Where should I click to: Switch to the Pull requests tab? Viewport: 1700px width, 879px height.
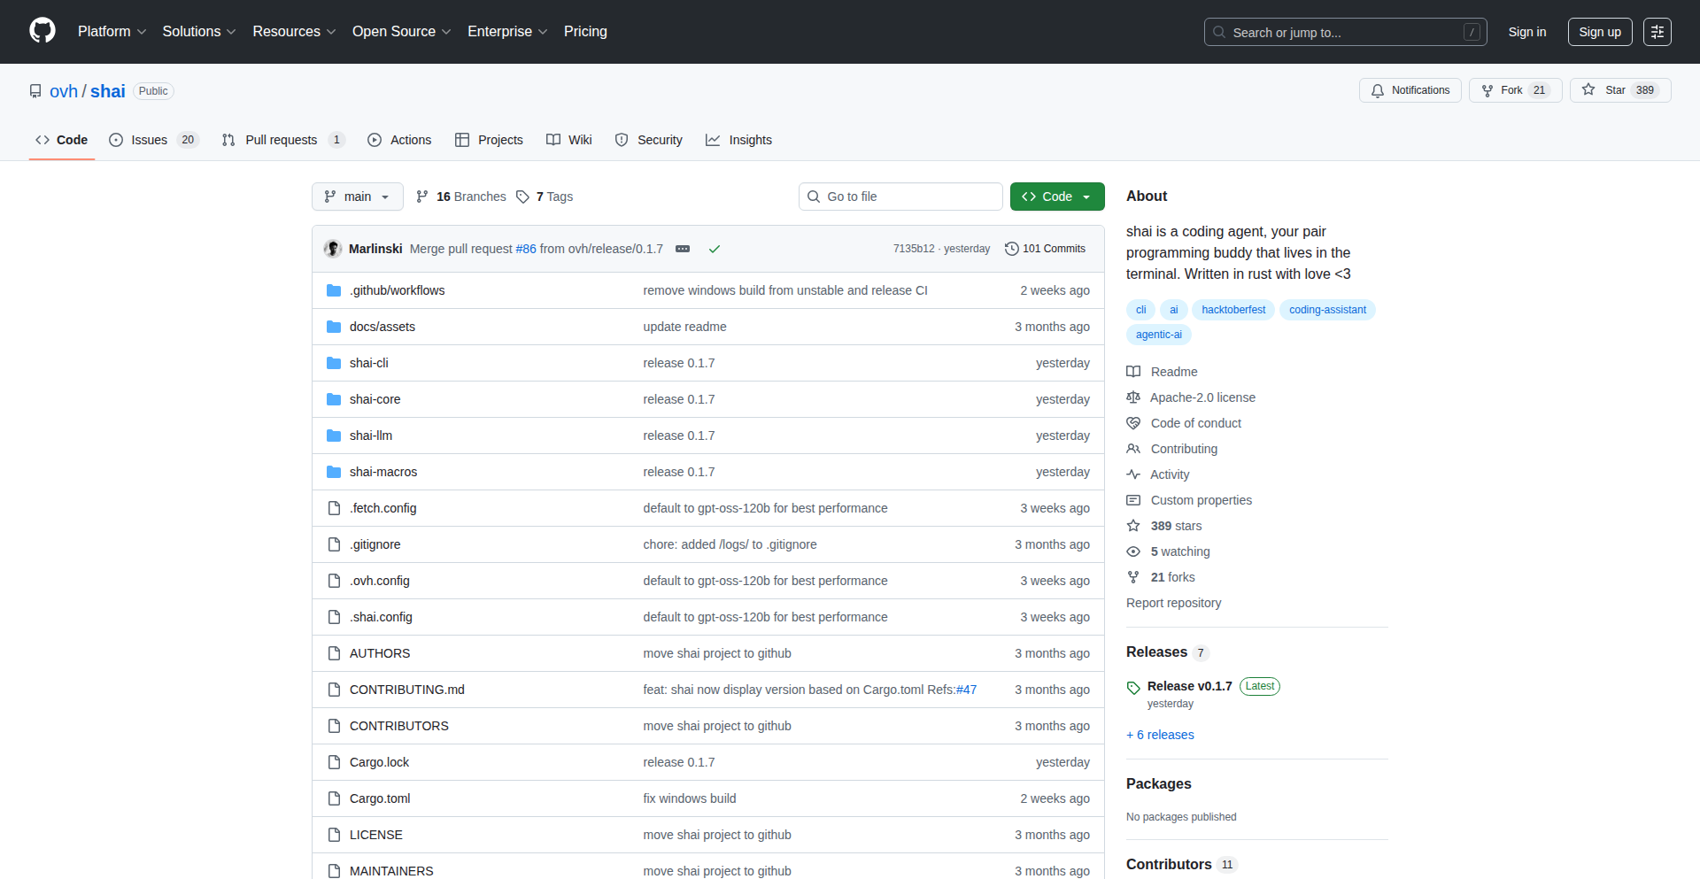point(282,140)
